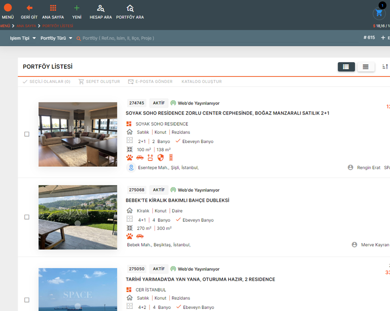Click project icon beside CER İSTANBUL
390x311 pixels.
click(x=129, y=289)
